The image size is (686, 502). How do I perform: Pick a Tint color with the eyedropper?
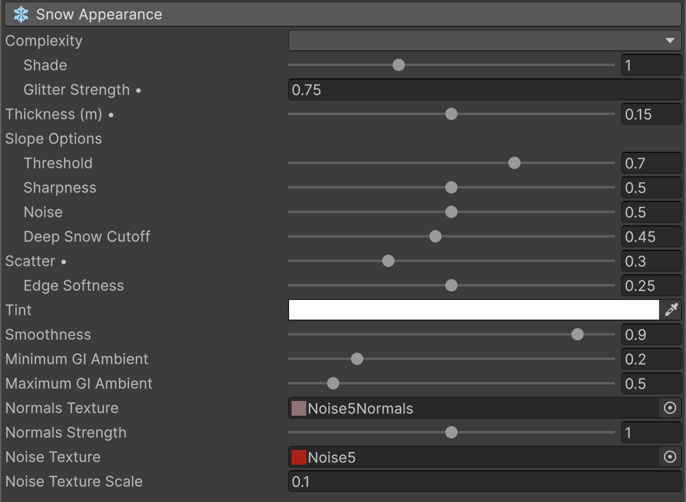671,310
